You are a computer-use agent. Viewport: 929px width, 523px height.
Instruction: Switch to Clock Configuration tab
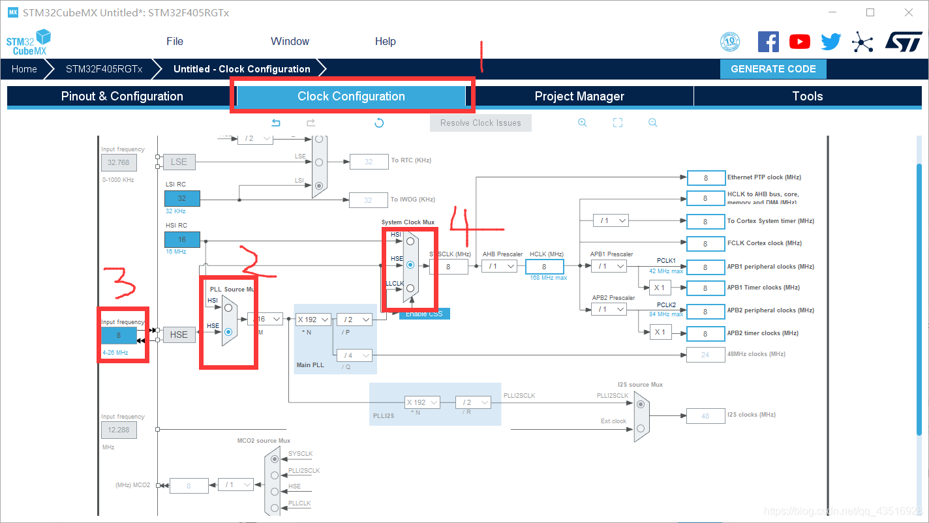click(351, 96)
